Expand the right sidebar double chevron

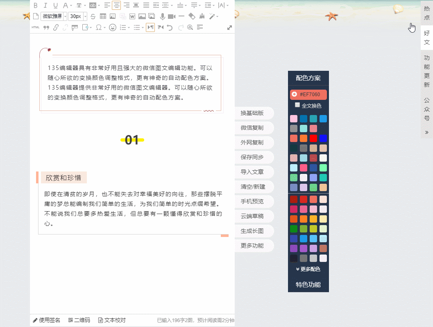426,132
